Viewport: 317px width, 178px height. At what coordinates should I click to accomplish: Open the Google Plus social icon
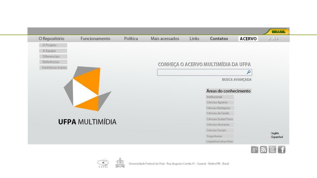254,150
